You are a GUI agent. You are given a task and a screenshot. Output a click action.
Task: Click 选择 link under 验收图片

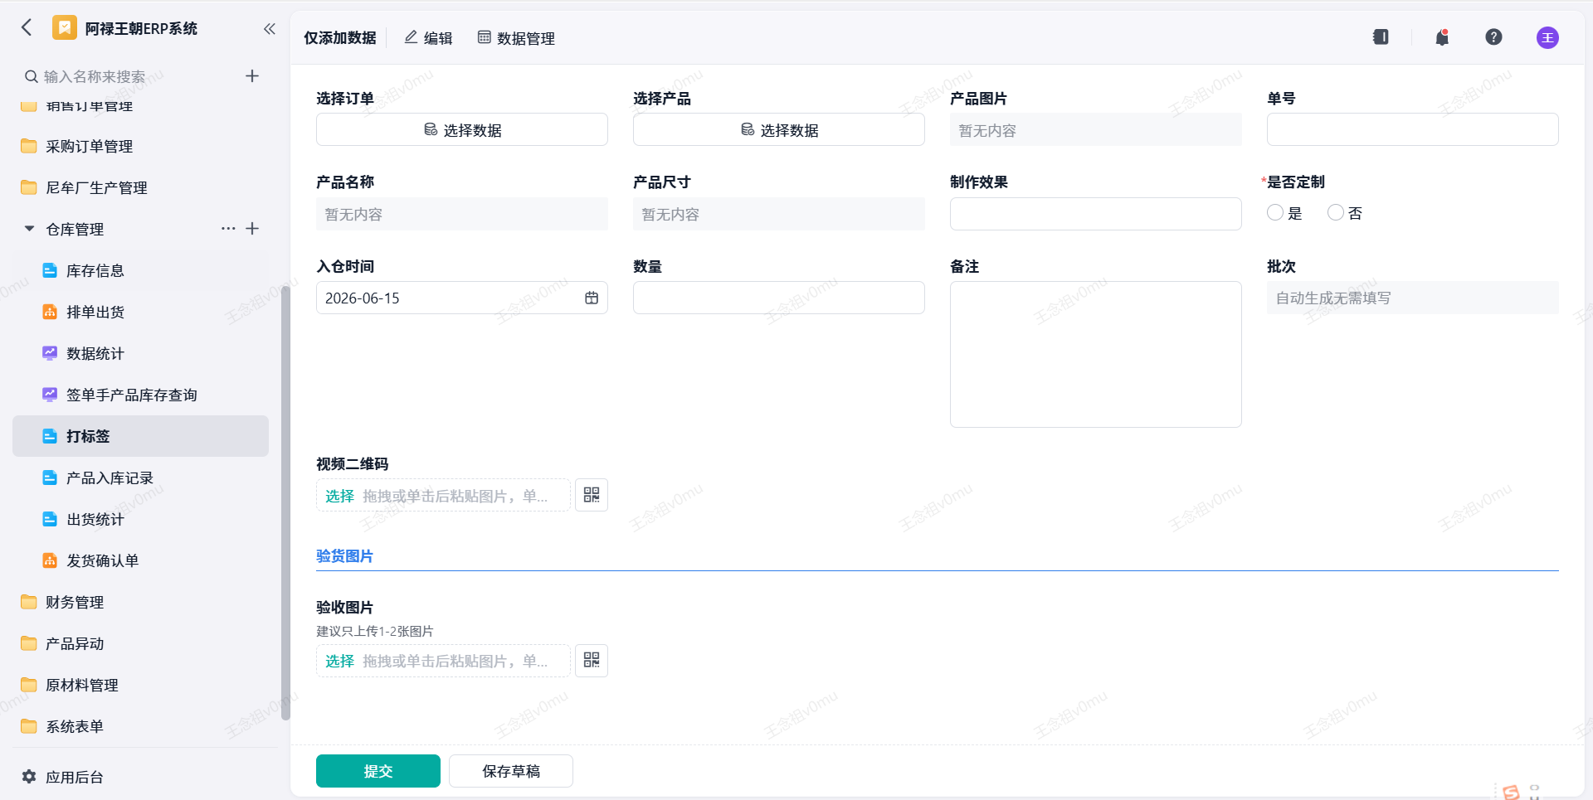click(339, 661)
